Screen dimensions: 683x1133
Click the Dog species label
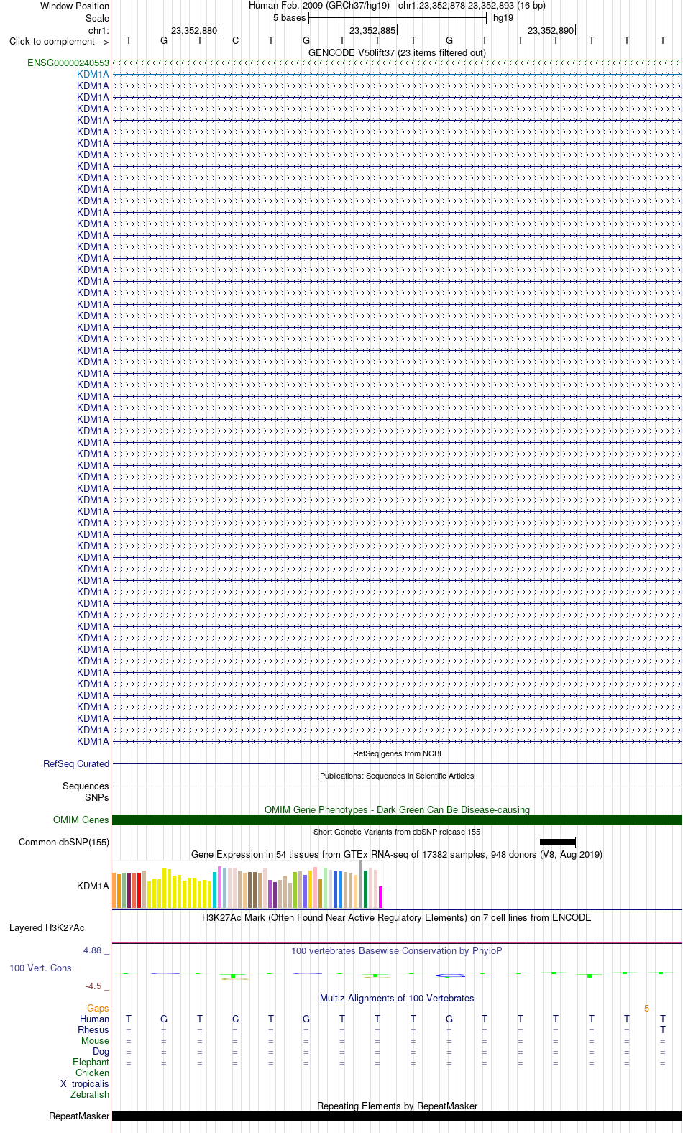tap(101, 1052)
